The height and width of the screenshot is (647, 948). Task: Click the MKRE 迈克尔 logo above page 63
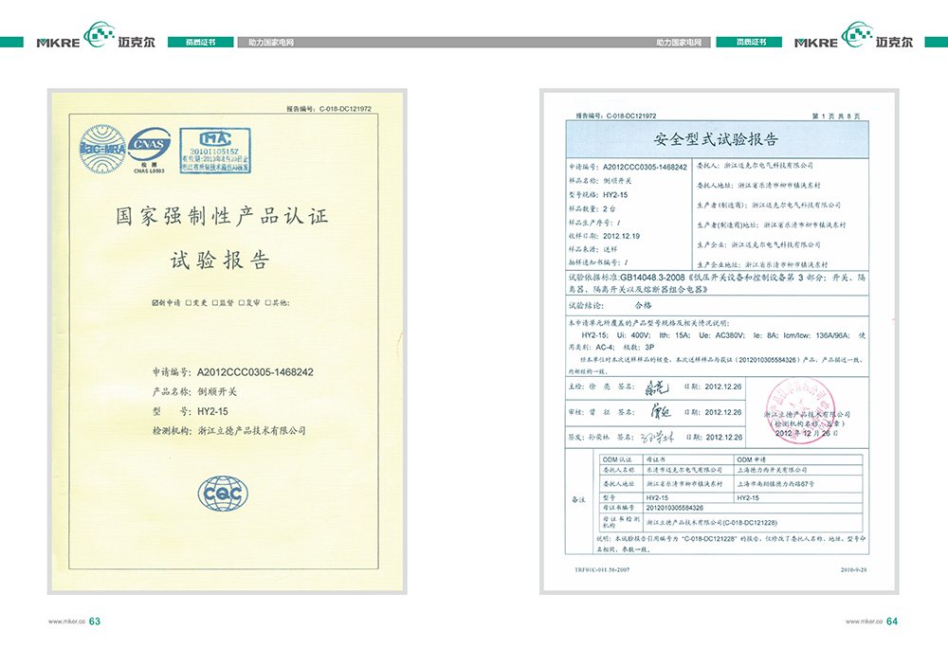coord(96,36)
